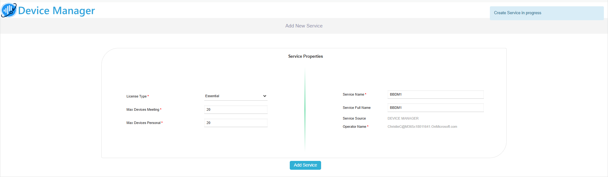Click the Service Name label
This screenshot has height=177, width=608.
[x=353, y=94]
